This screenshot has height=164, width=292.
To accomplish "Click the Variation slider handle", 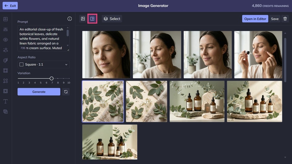I will tap(52, 79).
